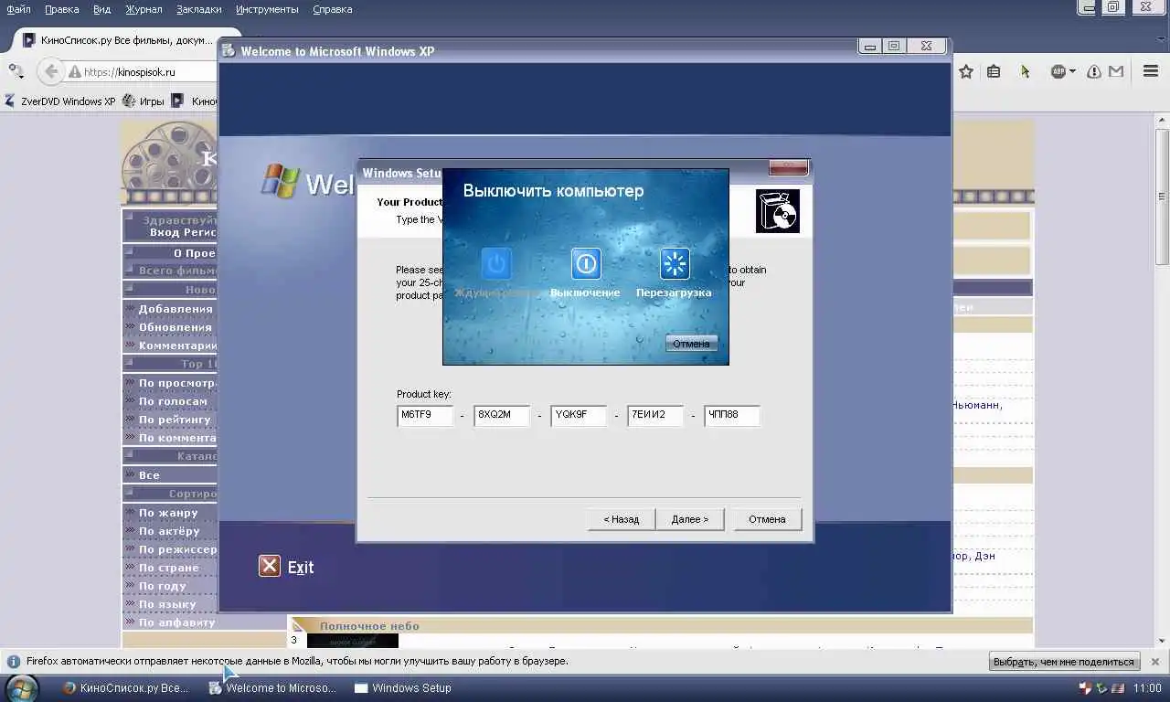This screenshot has height=702, width=1170.
Task: Open the Firefox hamburger menu
Action: point(1152,71)
